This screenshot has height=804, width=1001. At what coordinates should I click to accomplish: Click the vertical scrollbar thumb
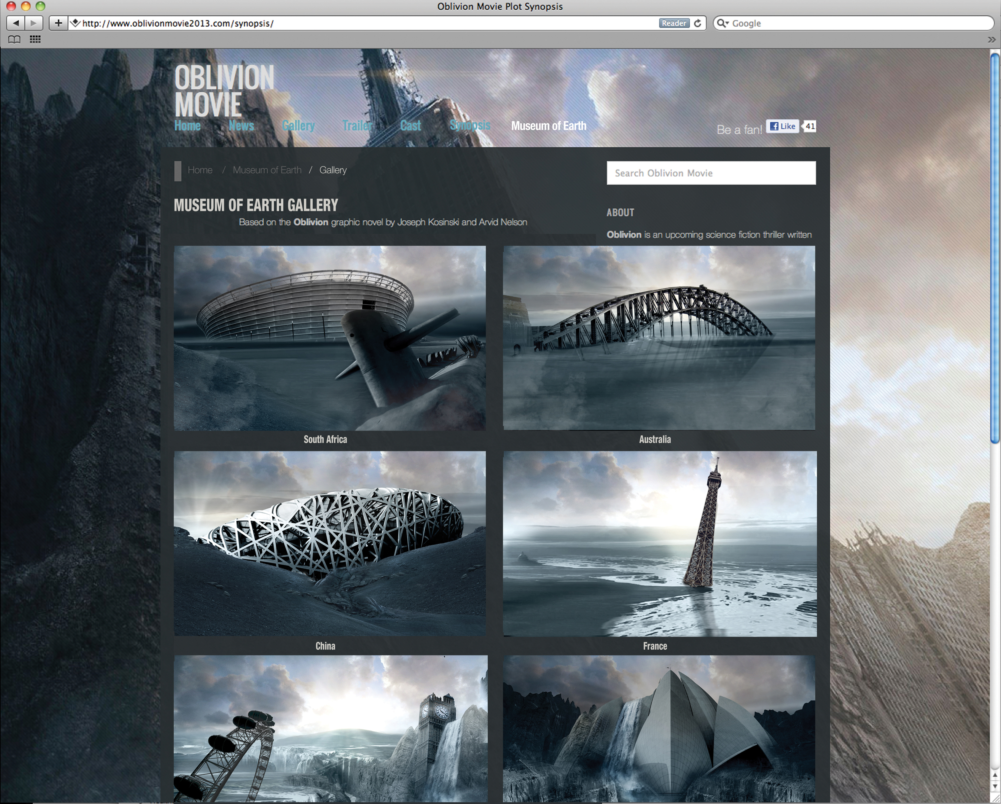995,248
